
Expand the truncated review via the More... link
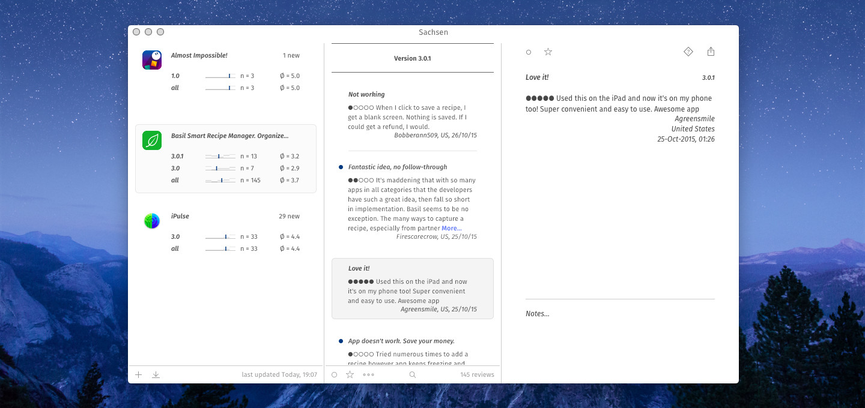(x=452, y=228)
